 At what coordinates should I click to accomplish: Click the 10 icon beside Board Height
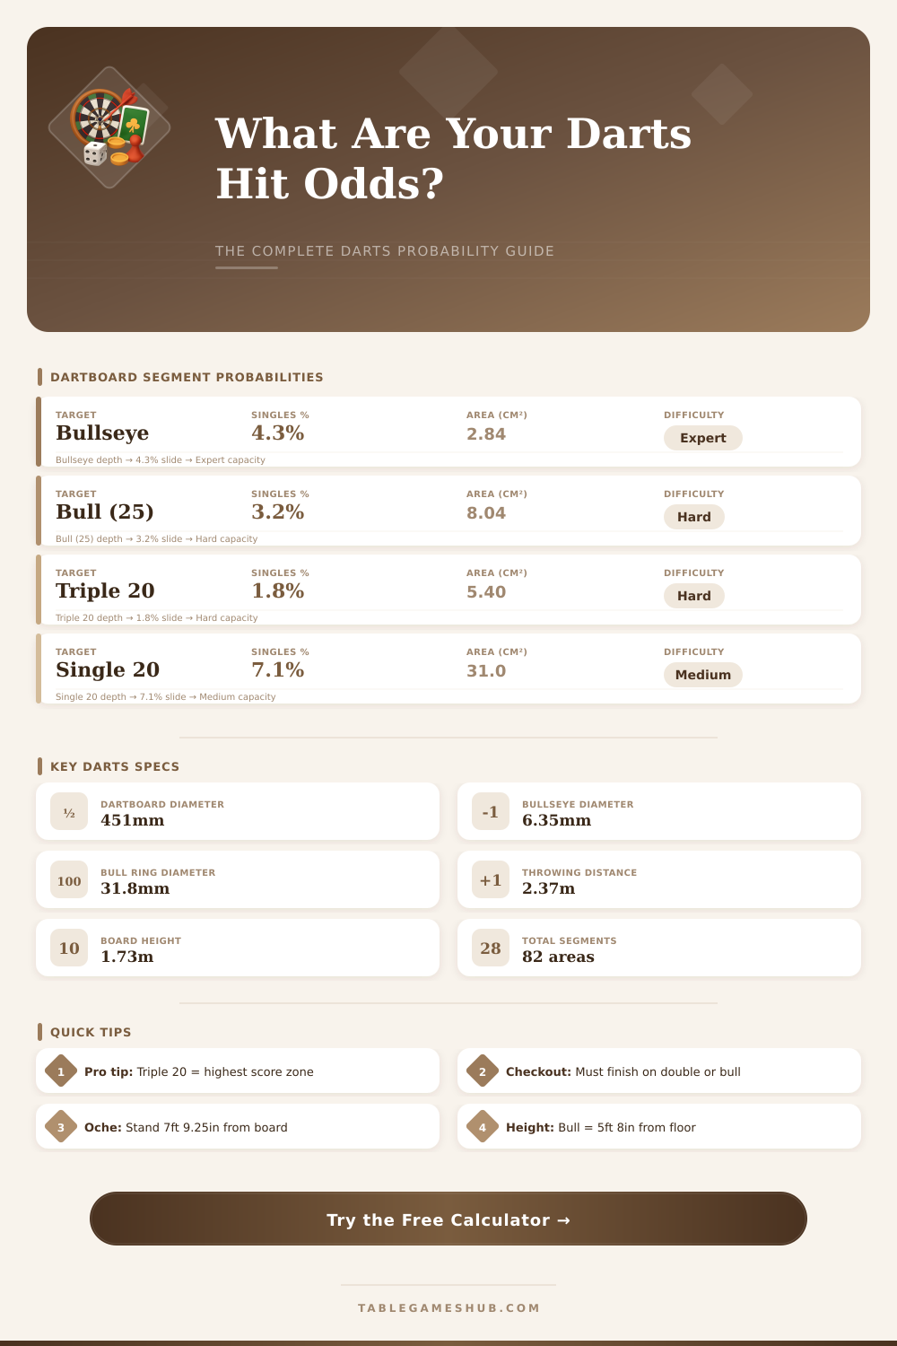coord(69,948)
